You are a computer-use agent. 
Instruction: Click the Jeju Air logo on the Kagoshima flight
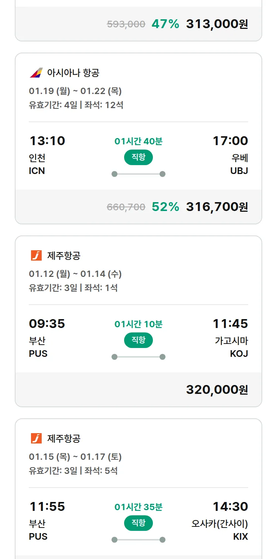[x=36, y=255]
